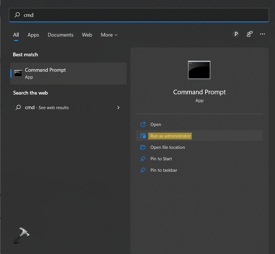The height and width of the screenshot is (254, 275).
Task: Expand the More filter dropdown
Action: [109, 35]
